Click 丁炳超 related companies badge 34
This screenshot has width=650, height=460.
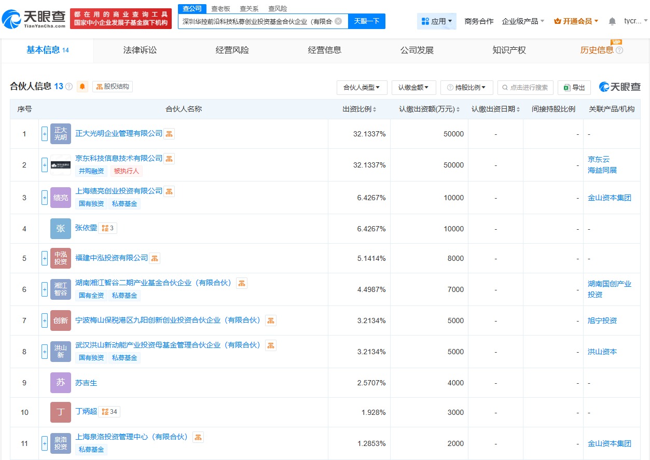[109, 412]
